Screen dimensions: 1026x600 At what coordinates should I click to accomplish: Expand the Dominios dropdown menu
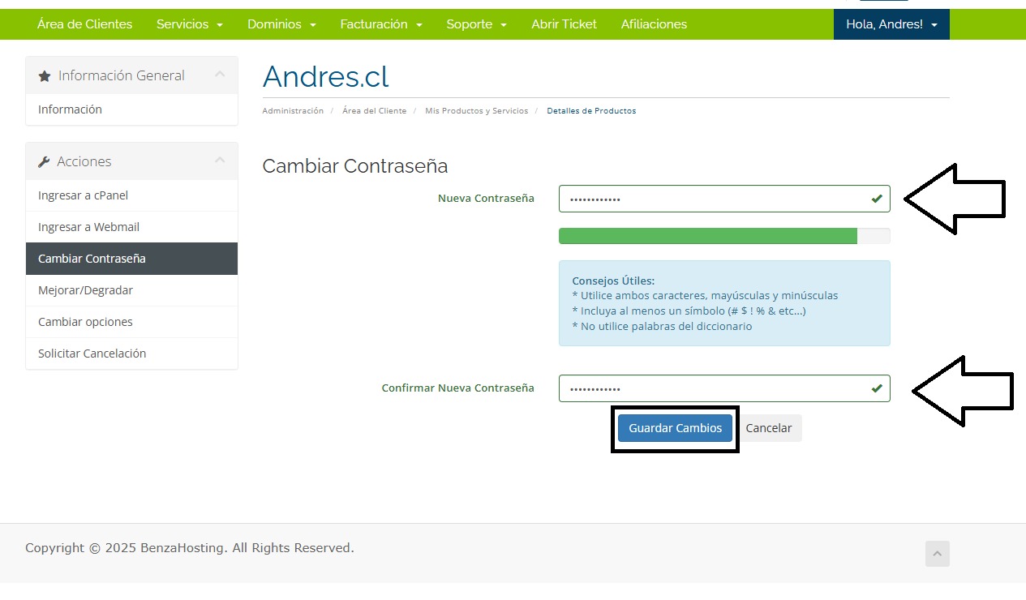coord(281,24)
